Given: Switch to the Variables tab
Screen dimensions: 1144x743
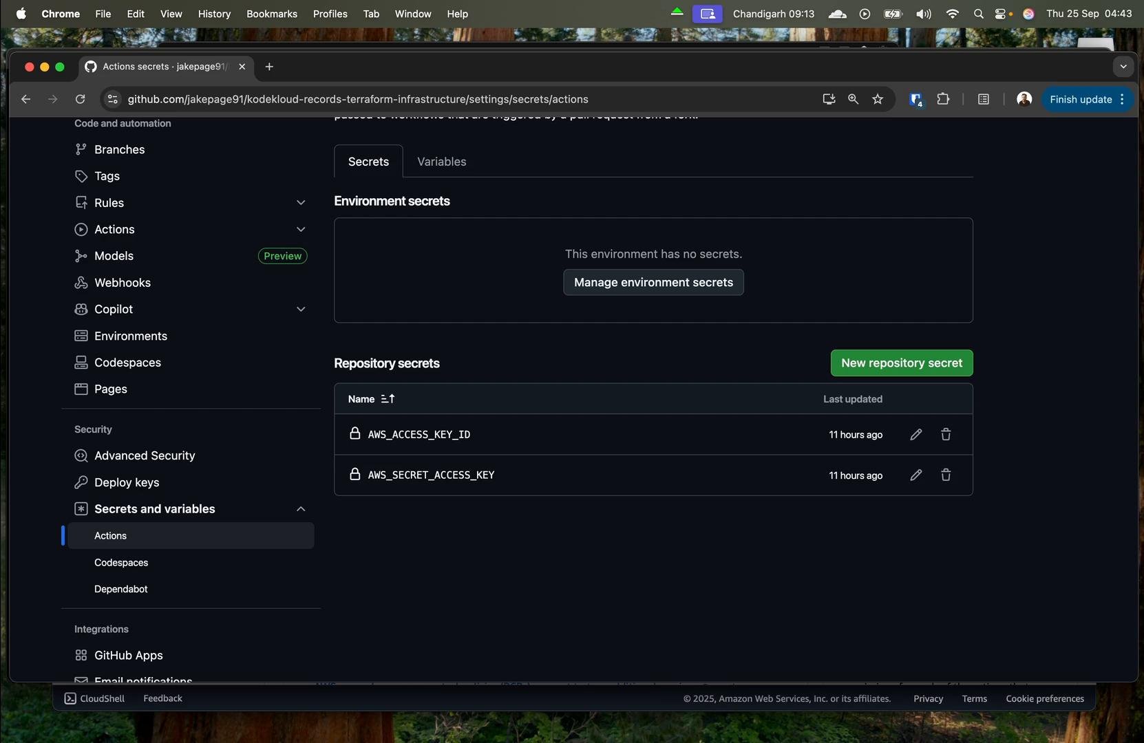Looking at the screenshot, I should pos(442,162).
